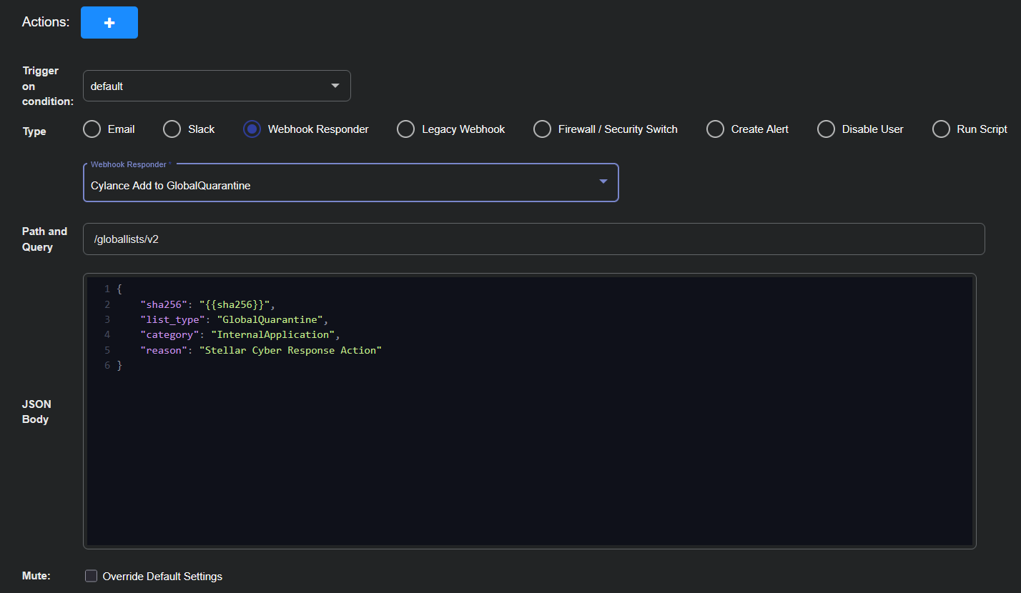
Task: Choose Run Script as action type
Action: tap(941, 129)
